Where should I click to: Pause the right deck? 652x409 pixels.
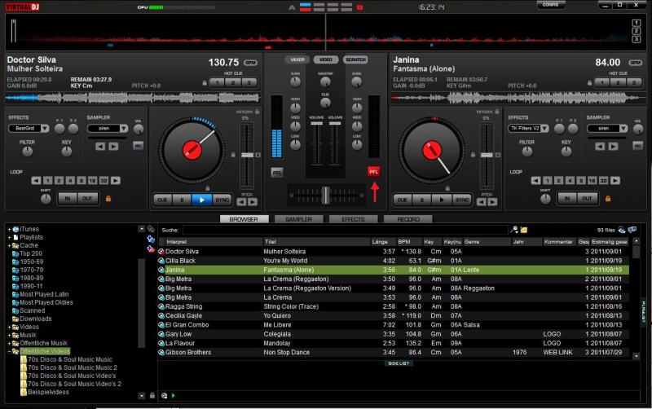pyautogui.click(x=421, y=199)
